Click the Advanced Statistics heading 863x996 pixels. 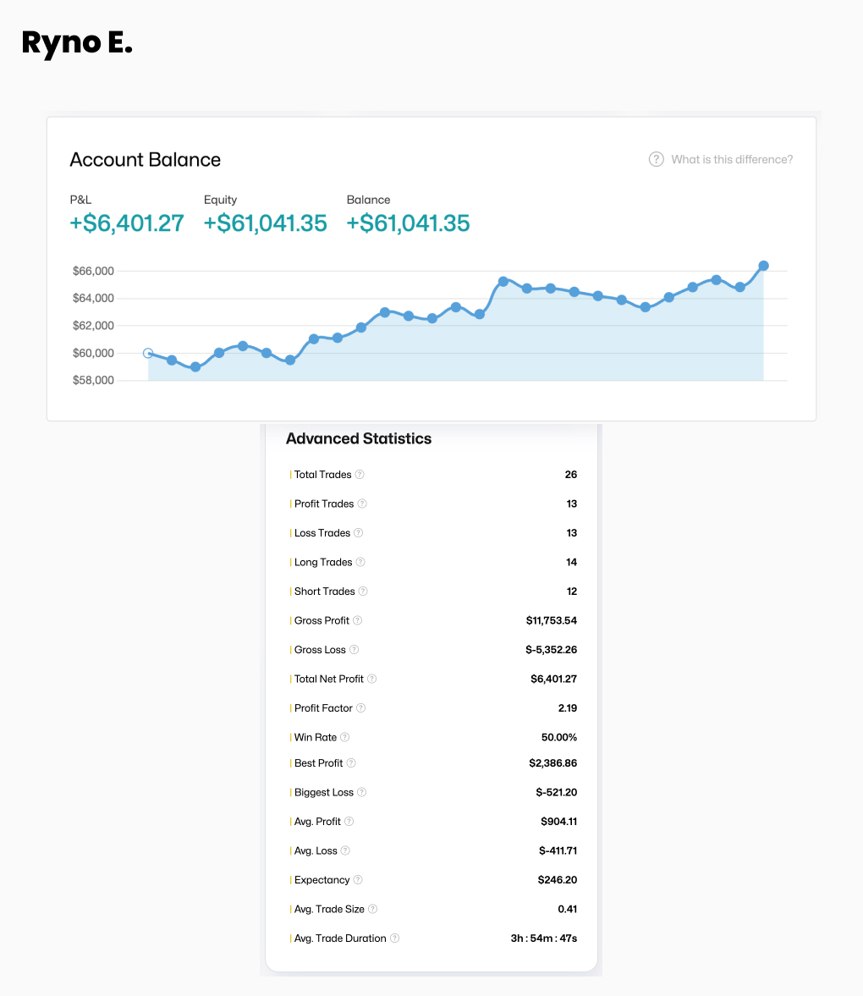click(359, 438)
